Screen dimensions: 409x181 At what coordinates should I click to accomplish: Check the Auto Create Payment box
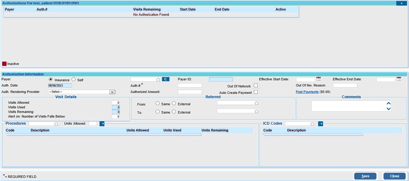click(256, 92)
